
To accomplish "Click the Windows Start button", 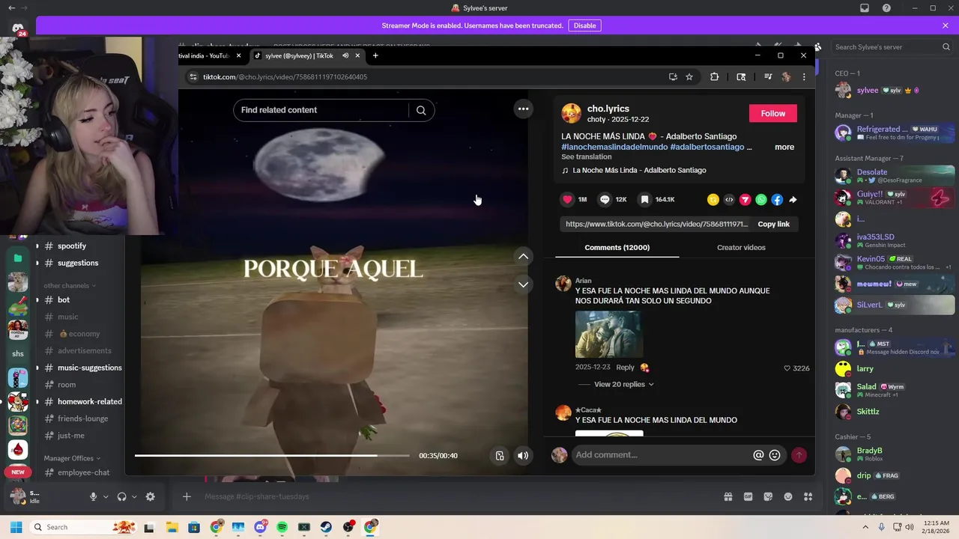I will pos(16,527).
